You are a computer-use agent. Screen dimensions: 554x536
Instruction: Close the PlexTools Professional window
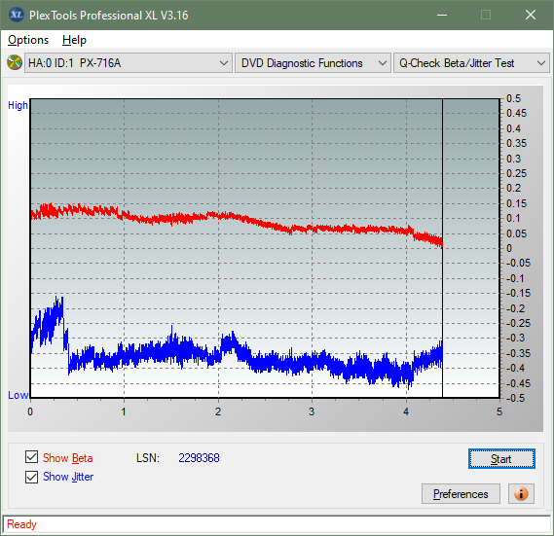point(531,15)
